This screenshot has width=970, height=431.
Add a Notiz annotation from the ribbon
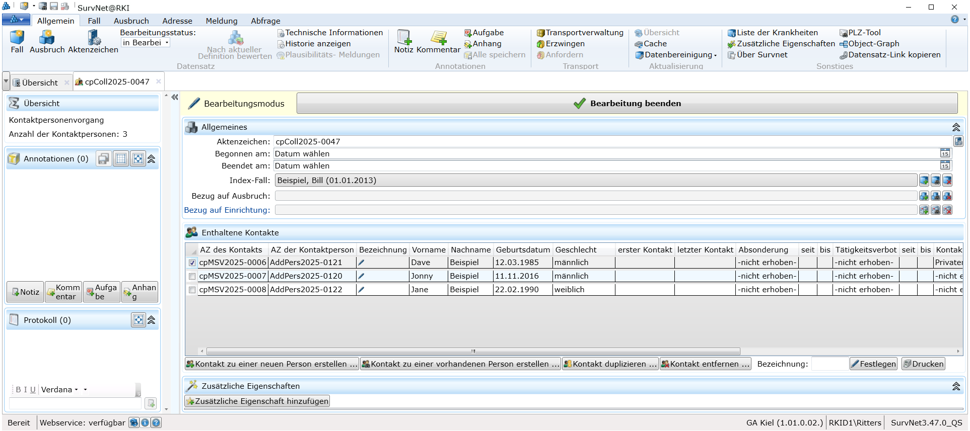403,38
